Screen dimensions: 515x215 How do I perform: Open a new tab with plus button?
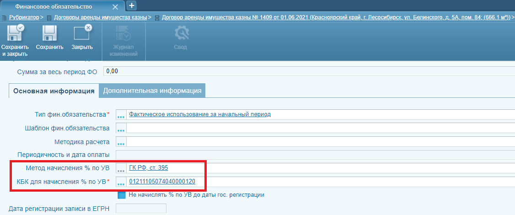[x=131, y=5]
